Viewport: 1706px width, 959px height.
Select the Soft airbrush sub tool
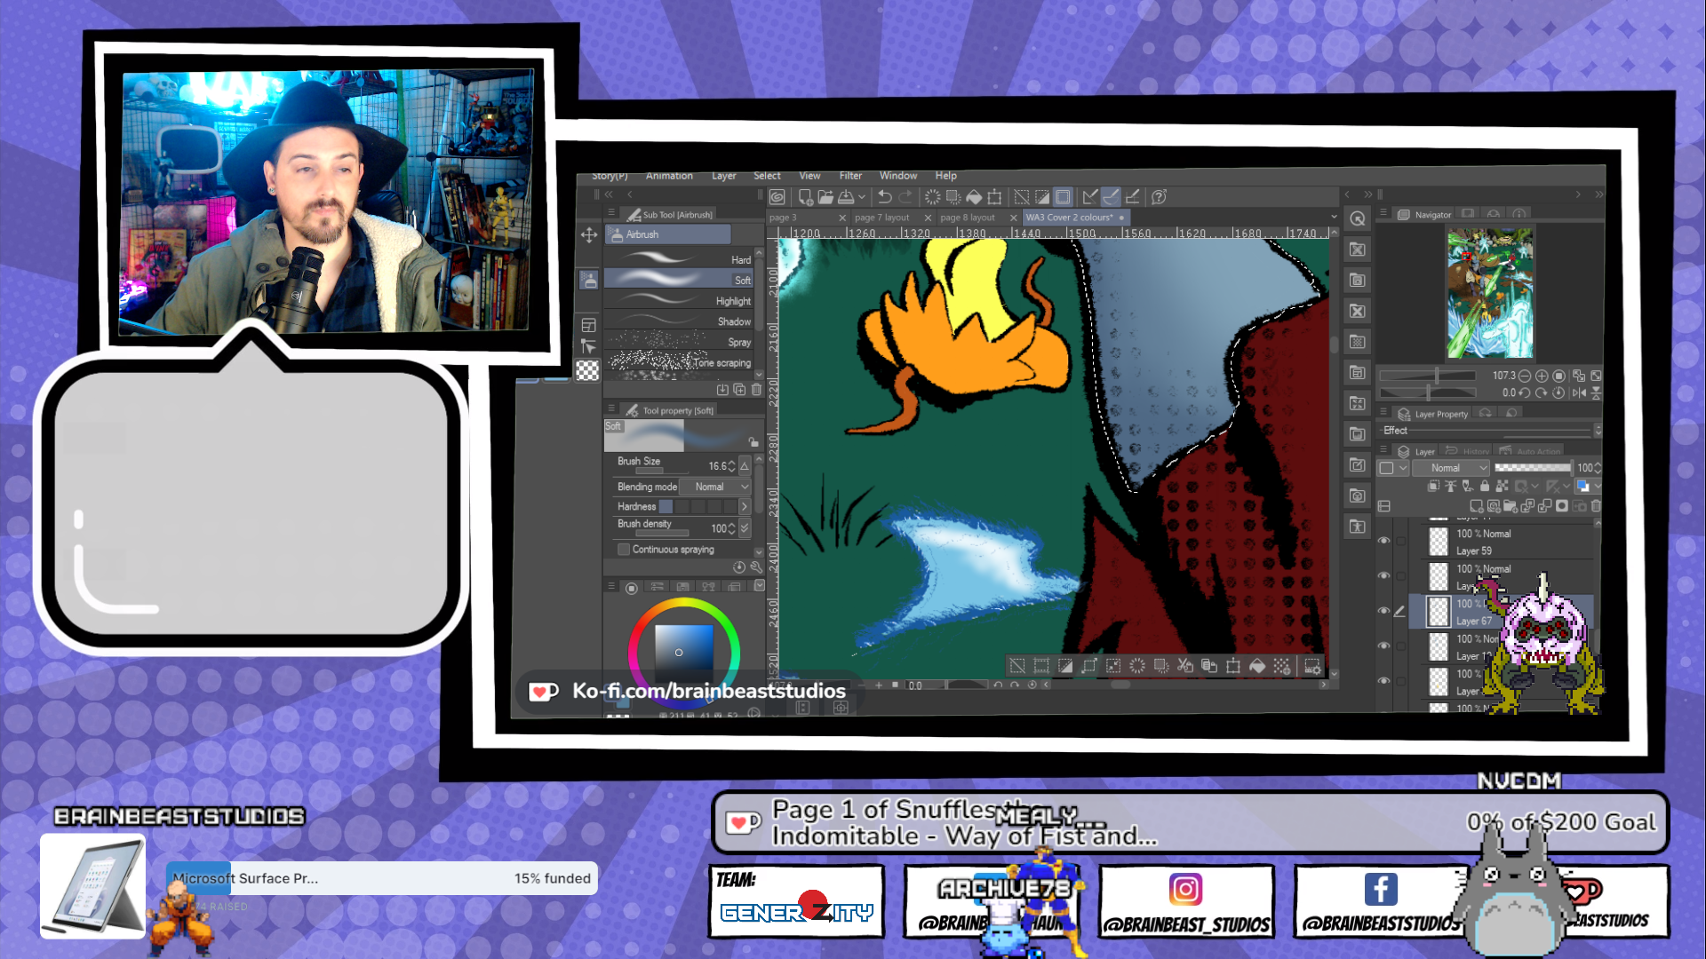[679, 280]
